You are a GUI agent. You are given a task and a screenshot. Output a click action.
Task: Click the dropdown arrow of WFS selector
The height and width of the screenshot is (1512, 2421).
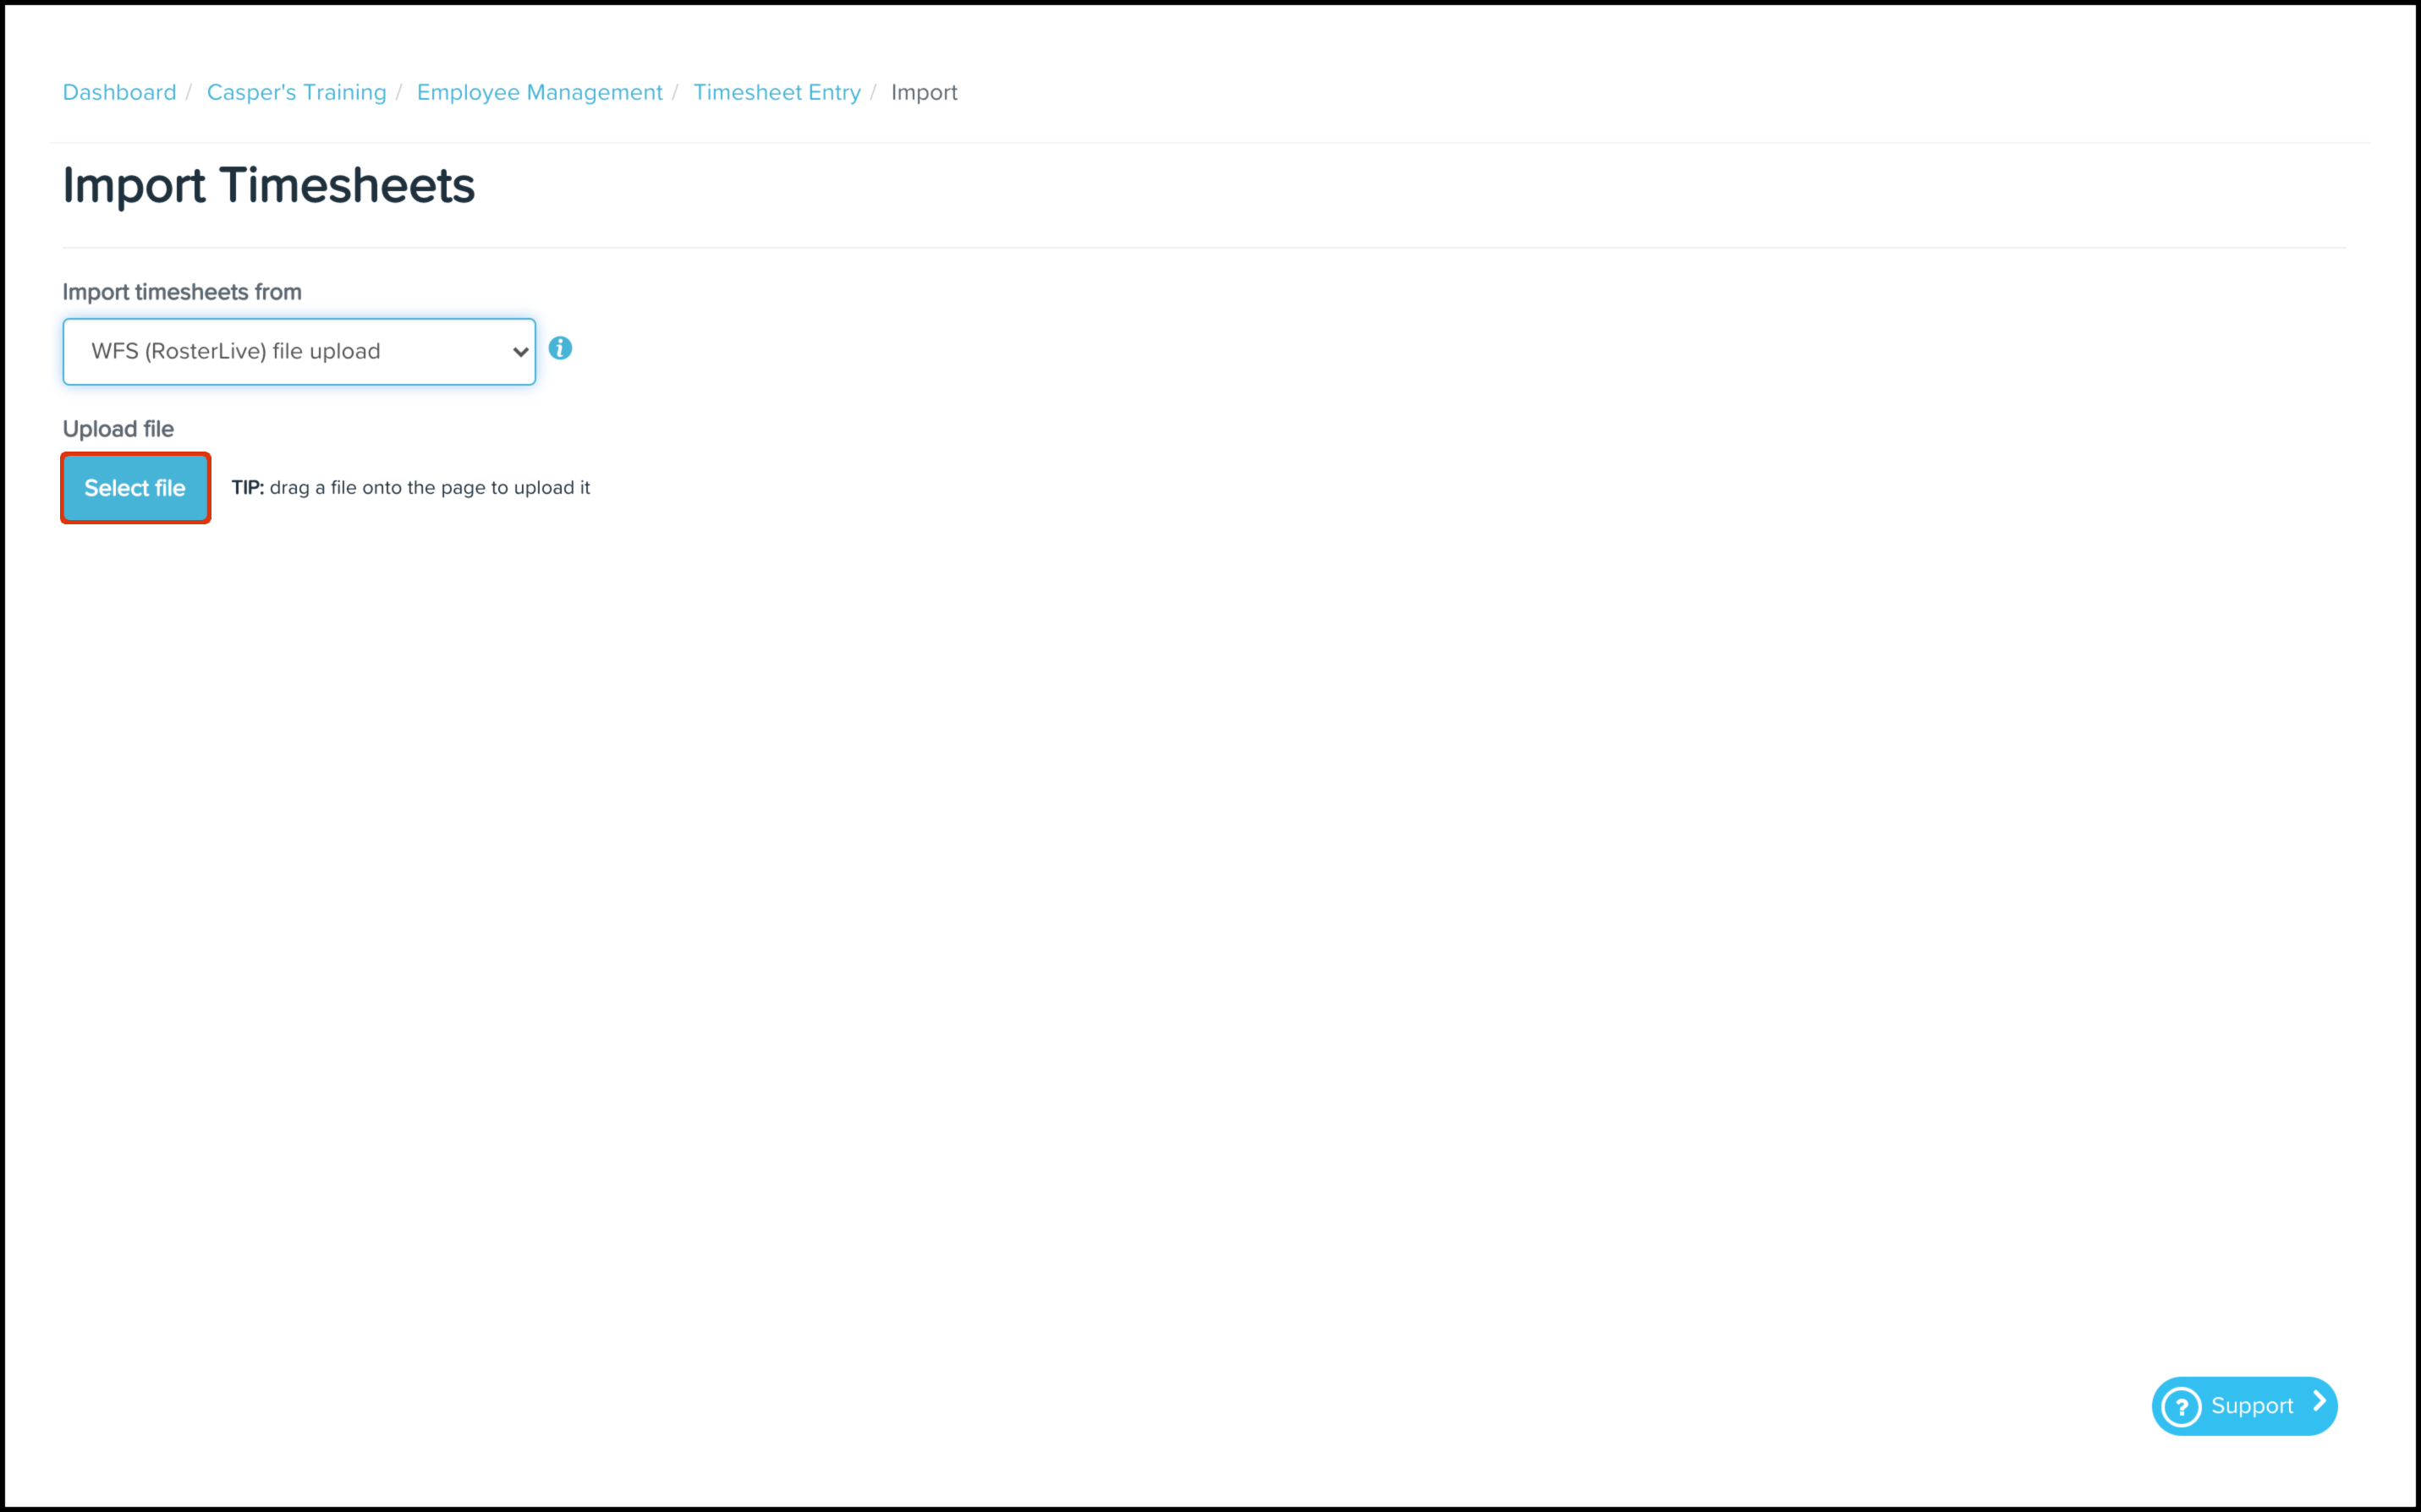tap(520, 352)
